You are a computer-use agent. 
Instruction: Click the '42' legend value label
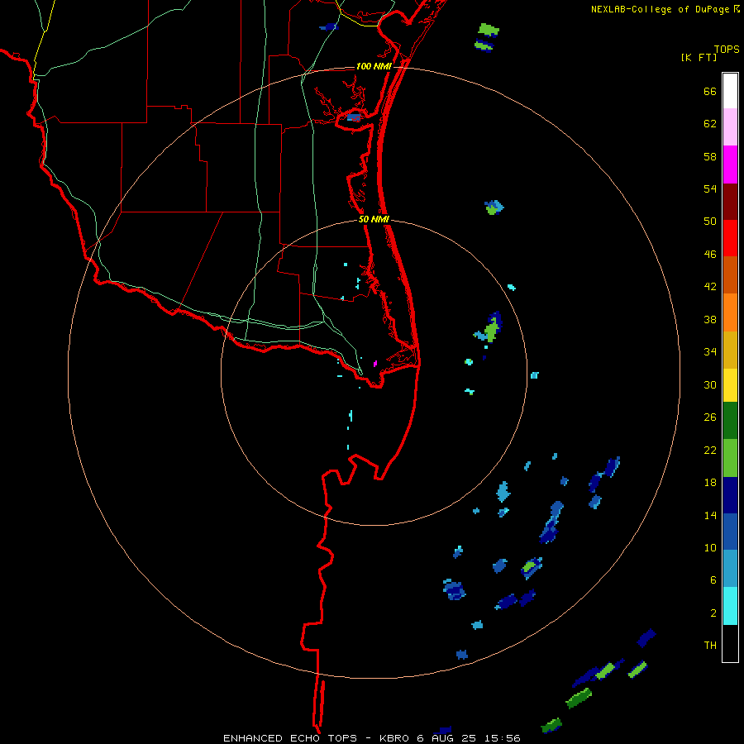coord(710,287)
